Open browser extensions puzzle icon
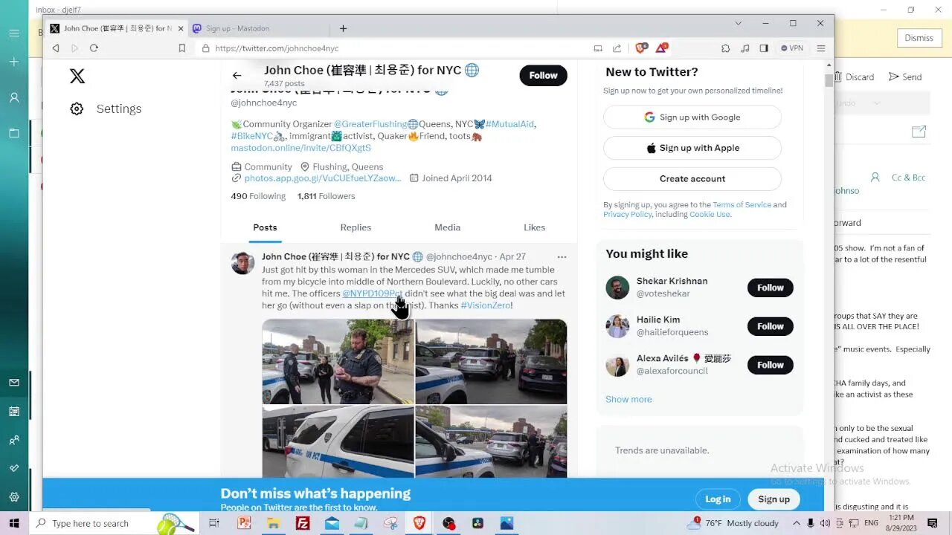 (x=725, y=48)
